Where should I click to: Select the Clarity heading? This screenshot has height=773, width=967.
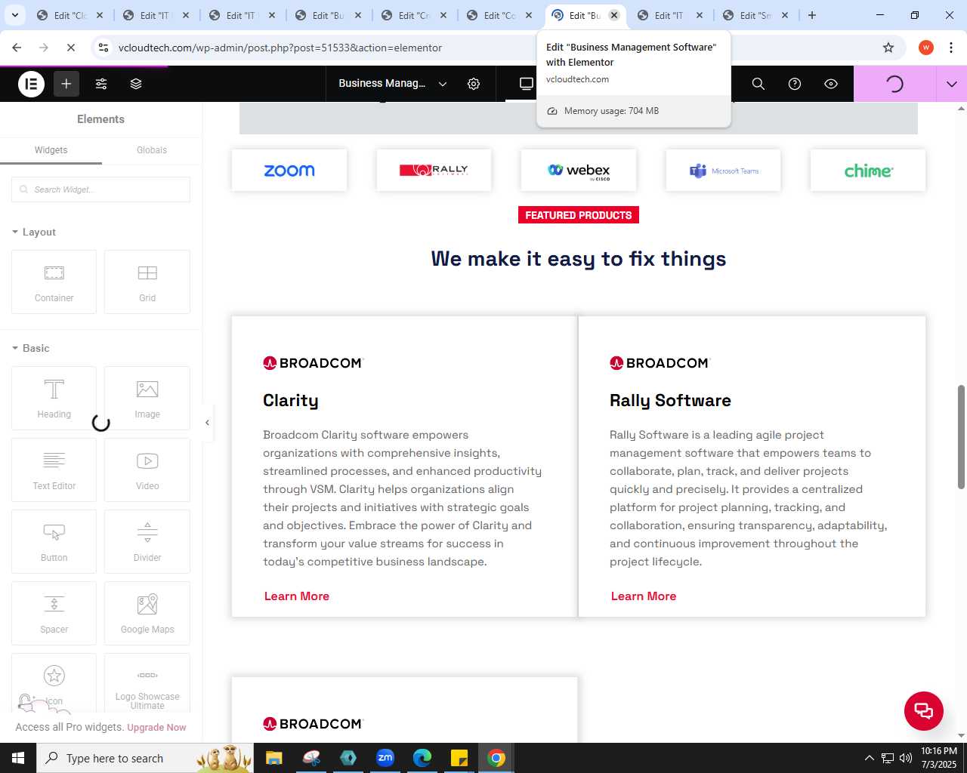pyautogui.click(x=291, y=401)
